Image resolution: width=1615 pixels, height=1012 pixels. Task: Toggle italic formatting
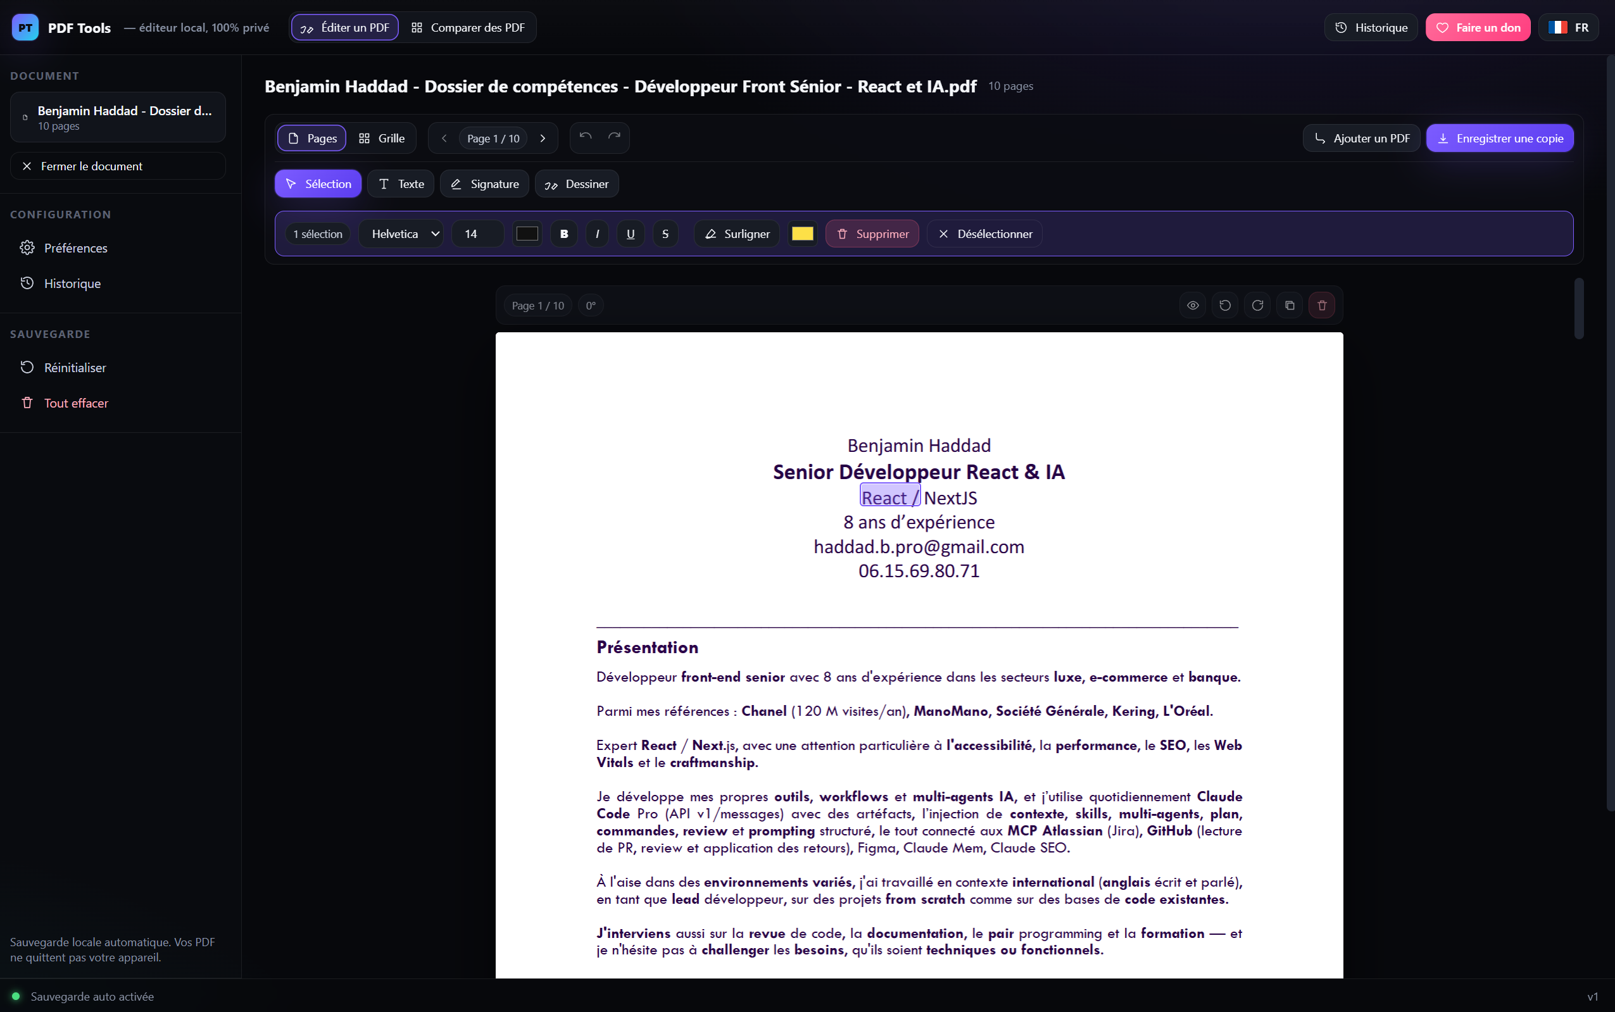click(597, 234)
